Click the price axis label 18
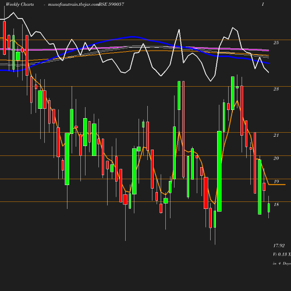Screen dimensions: 291x291 pyautogui.click(x=276, y=204)
